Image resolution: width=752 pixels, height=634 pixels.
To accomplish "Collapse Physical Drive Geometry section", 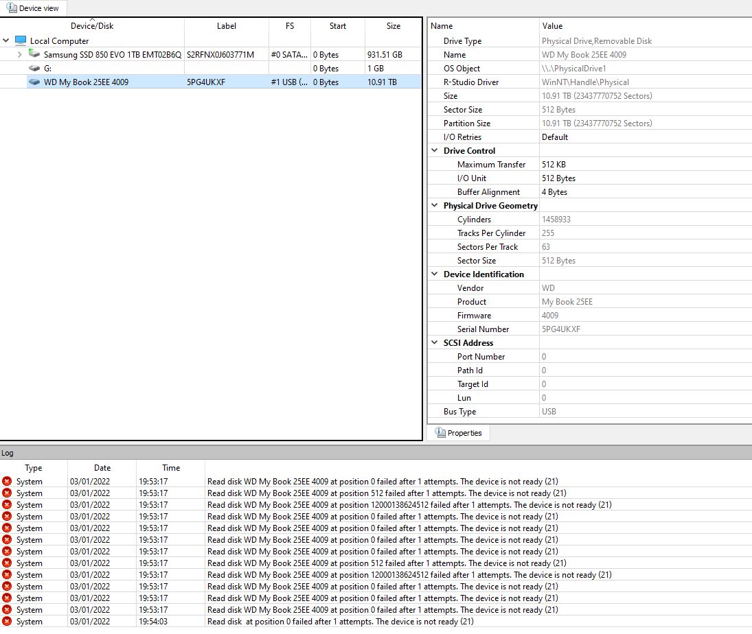I will coord(435,205).
